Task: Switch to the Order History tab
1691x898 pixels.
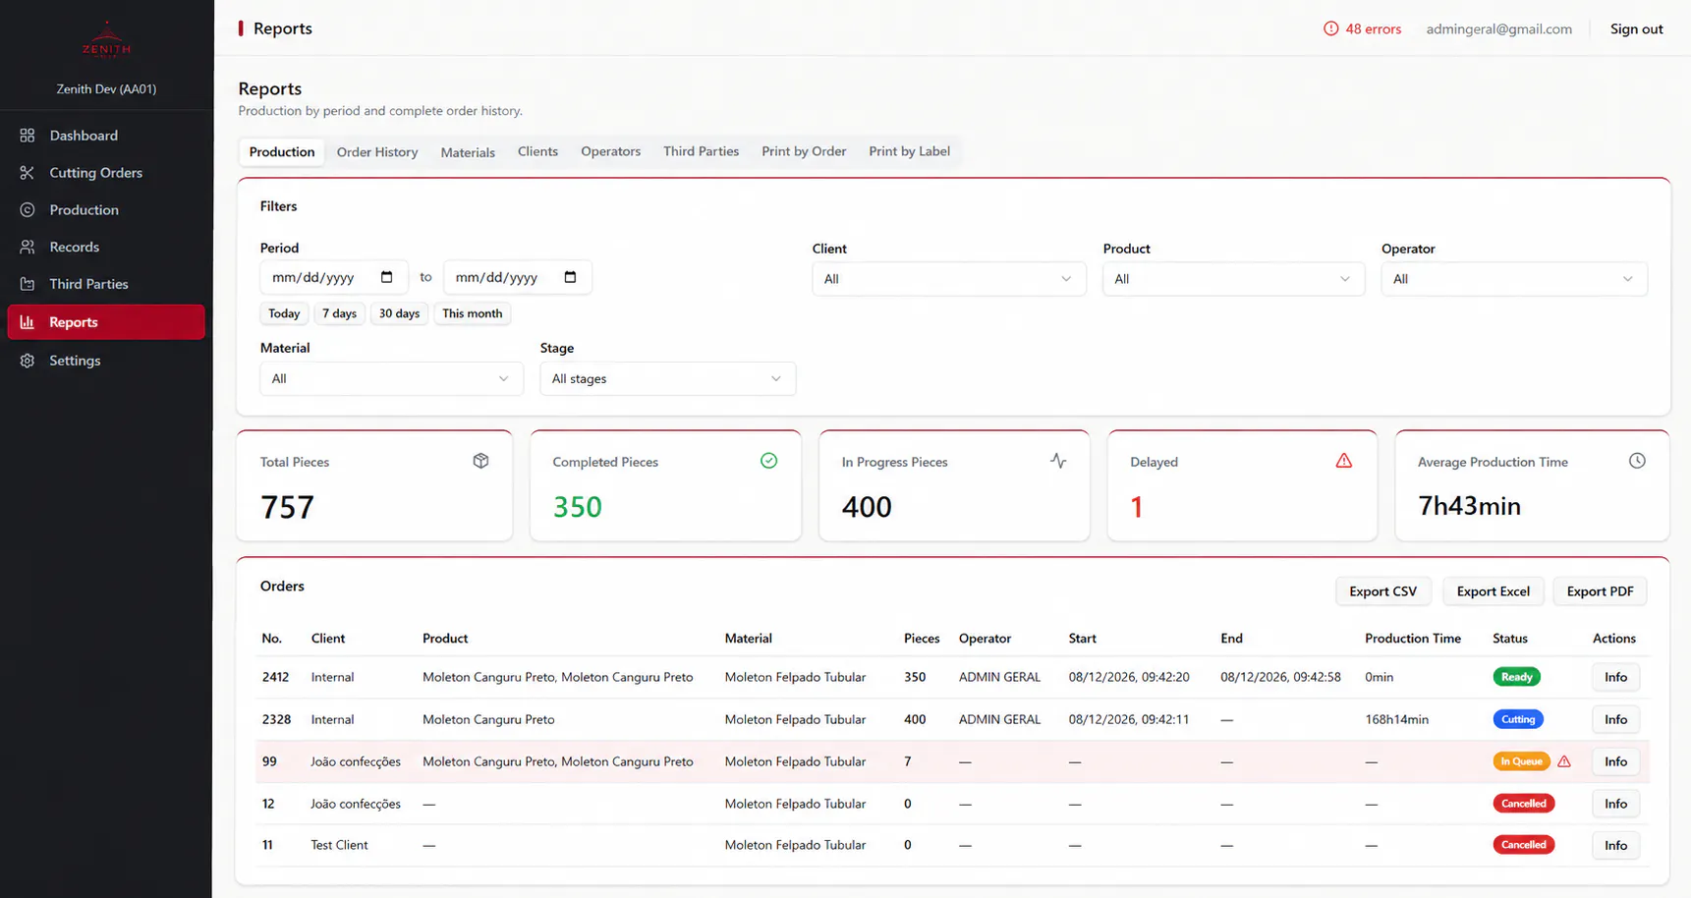Action: [x=377, y=152]
